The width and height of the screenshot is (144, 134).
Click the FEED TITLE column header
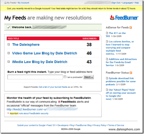pos(13,39)
